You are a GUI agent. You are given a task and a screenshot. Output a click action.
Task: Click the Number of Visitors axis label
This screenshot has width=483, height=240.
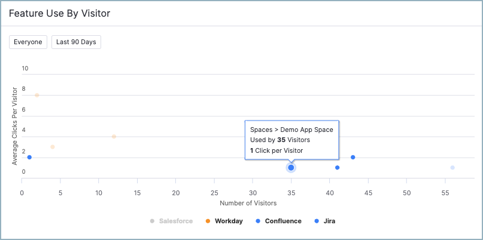tap(248, 203)
